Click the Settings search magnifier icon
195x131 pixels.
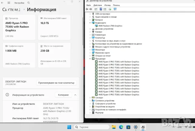pos(29,3)
